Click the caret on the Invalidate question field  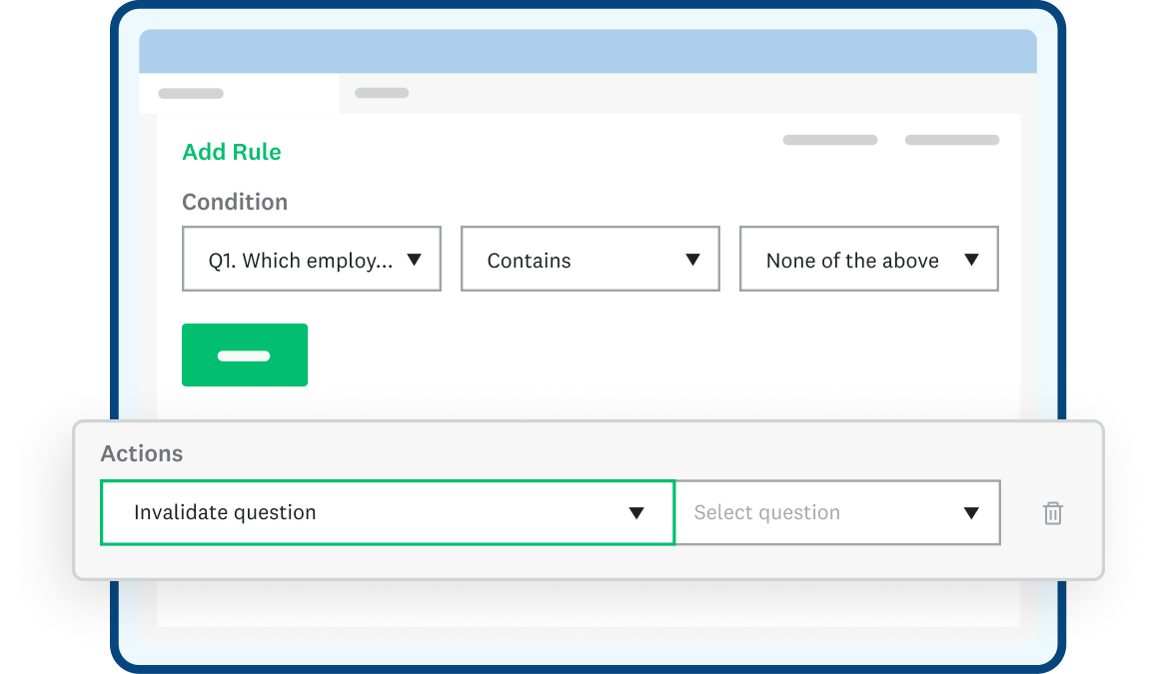click(637, 512)
